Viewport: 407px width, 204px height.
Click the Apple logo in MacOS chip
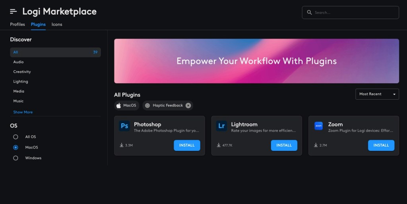(x=118, y=106)
